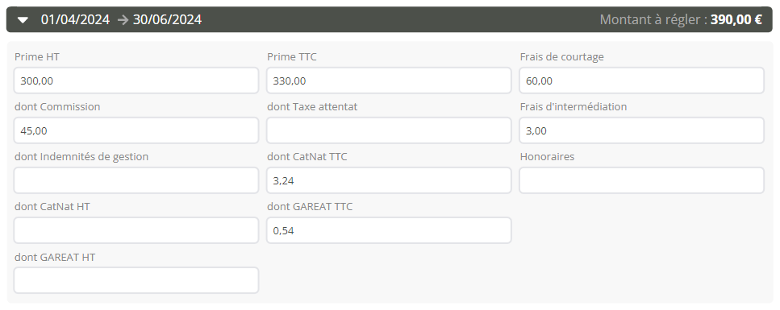
Task: Select the Prime TTC field
Action: click(389, 81)
